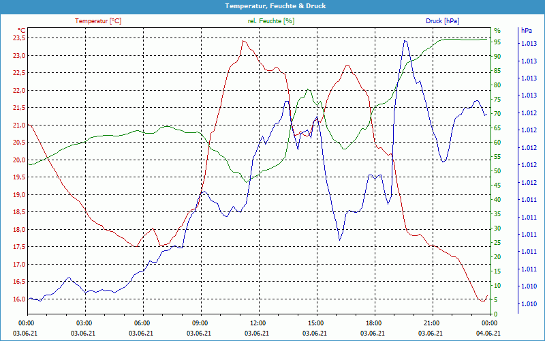
Task: Click the 35 humidity axis tick
Action: 497,214
